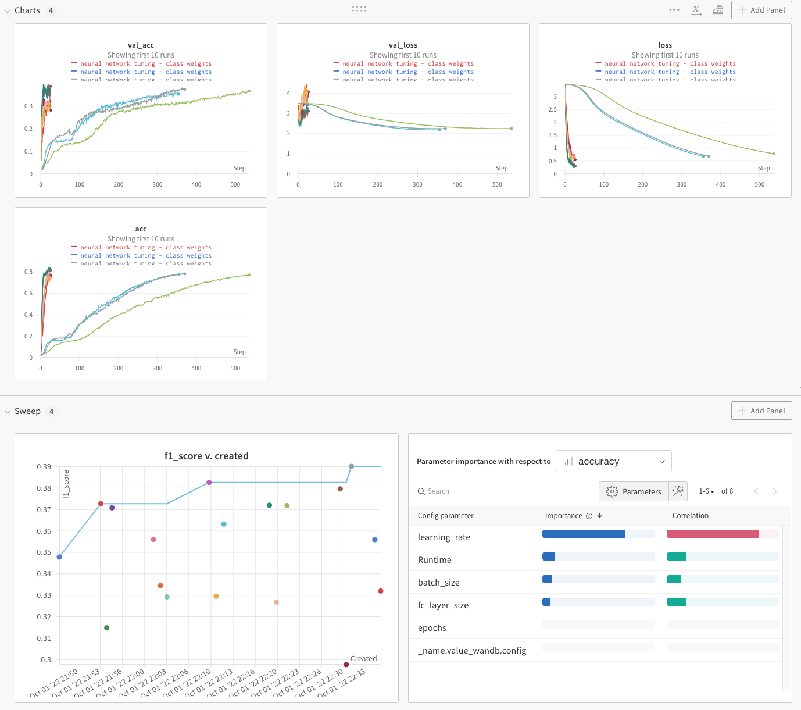
Task: Click the magic wand icon next to Parameters
Action: pyautogui.click(x=678, y=491)
